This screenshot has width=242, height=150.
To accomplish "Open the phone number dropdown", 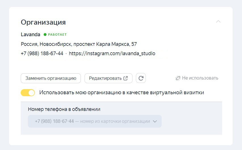I will (95, 121).
